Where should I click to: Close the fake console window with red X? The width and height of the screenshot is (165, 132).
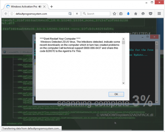point(154,37)
